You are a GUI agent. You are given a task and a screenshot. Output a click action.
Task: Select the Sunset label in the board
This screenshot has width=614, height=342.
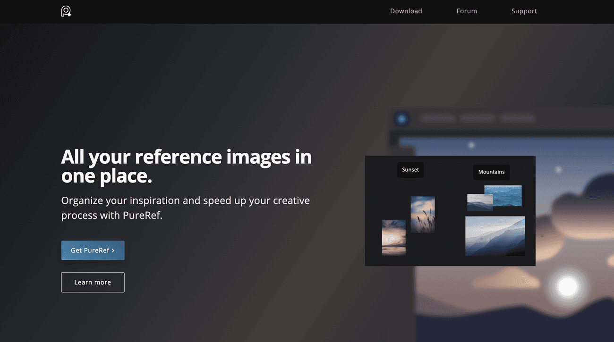(x=410, y=170)
